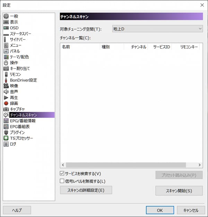The height and width of the screenshot is (217, 208).
Task: Switch to the BonDriver設定 page
Action: (x=23, y=80)
